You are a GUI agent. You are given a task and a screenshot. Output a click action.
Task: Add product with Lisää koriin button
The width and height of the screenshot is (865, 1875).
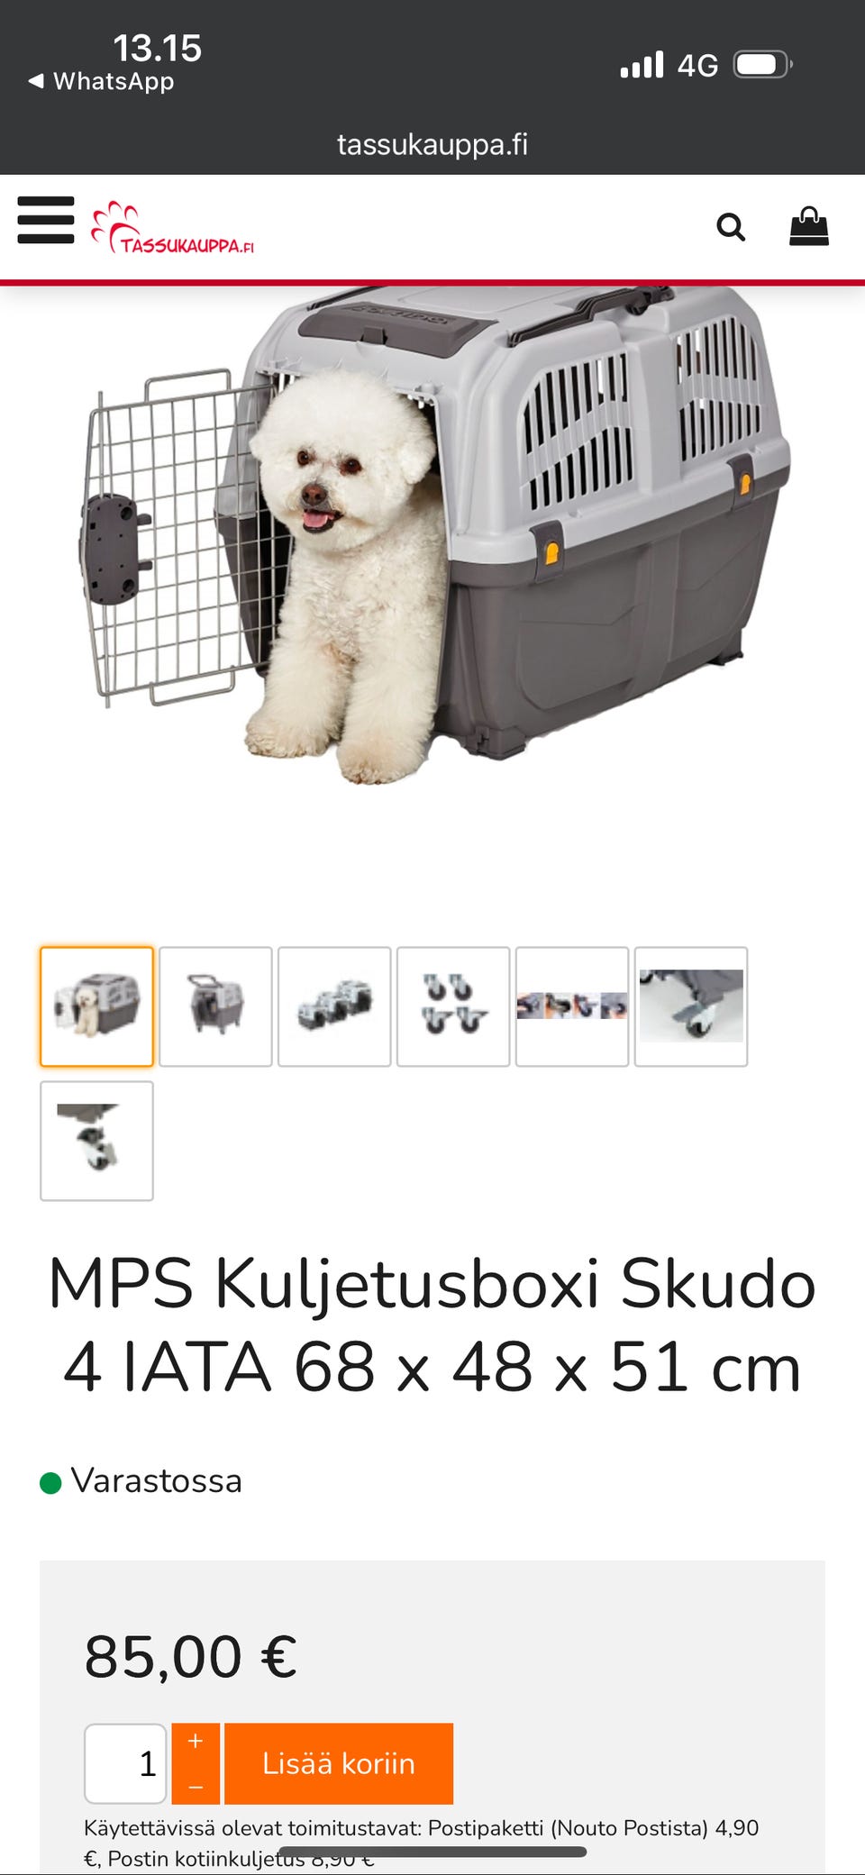coord(339,1764)
